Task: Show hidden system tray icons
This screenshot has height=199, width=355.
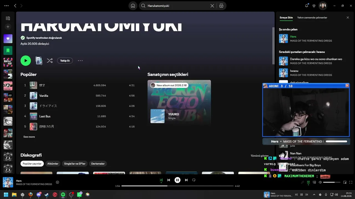Action: (314, 195)
